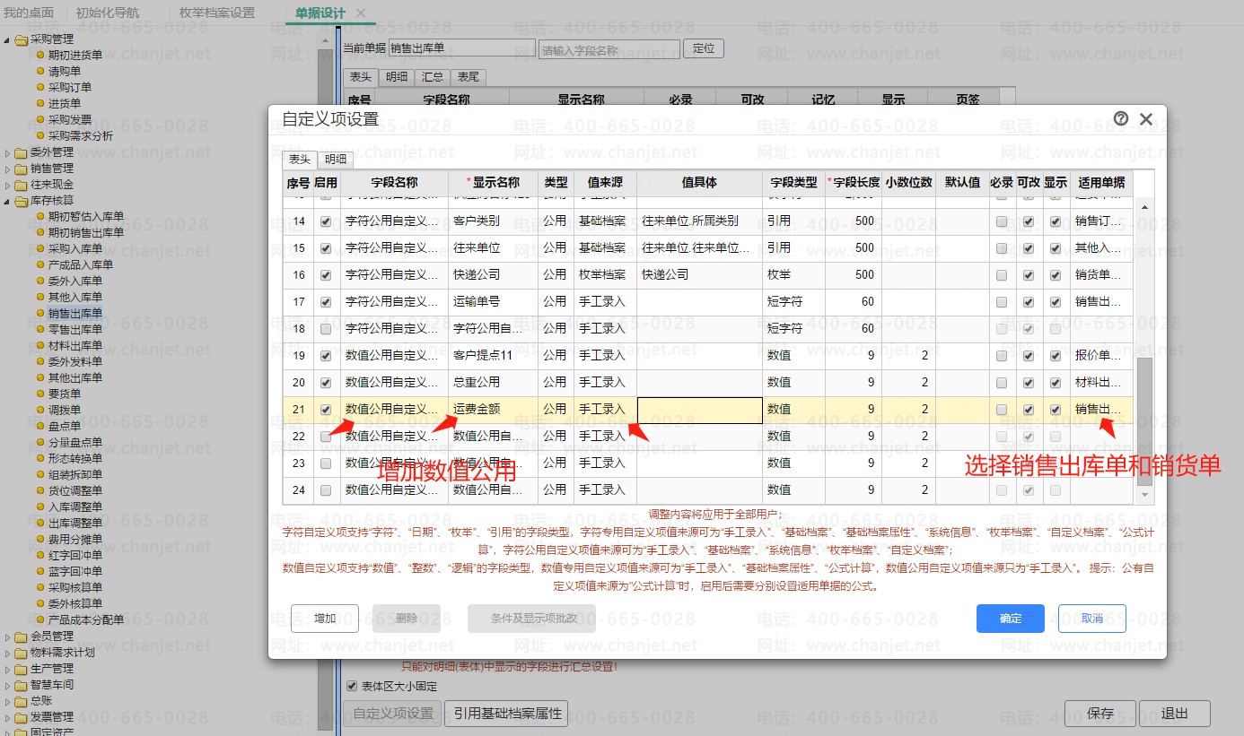
Task: Select 红字回冲单 in the tree
Action: click(x=75, y=556)
